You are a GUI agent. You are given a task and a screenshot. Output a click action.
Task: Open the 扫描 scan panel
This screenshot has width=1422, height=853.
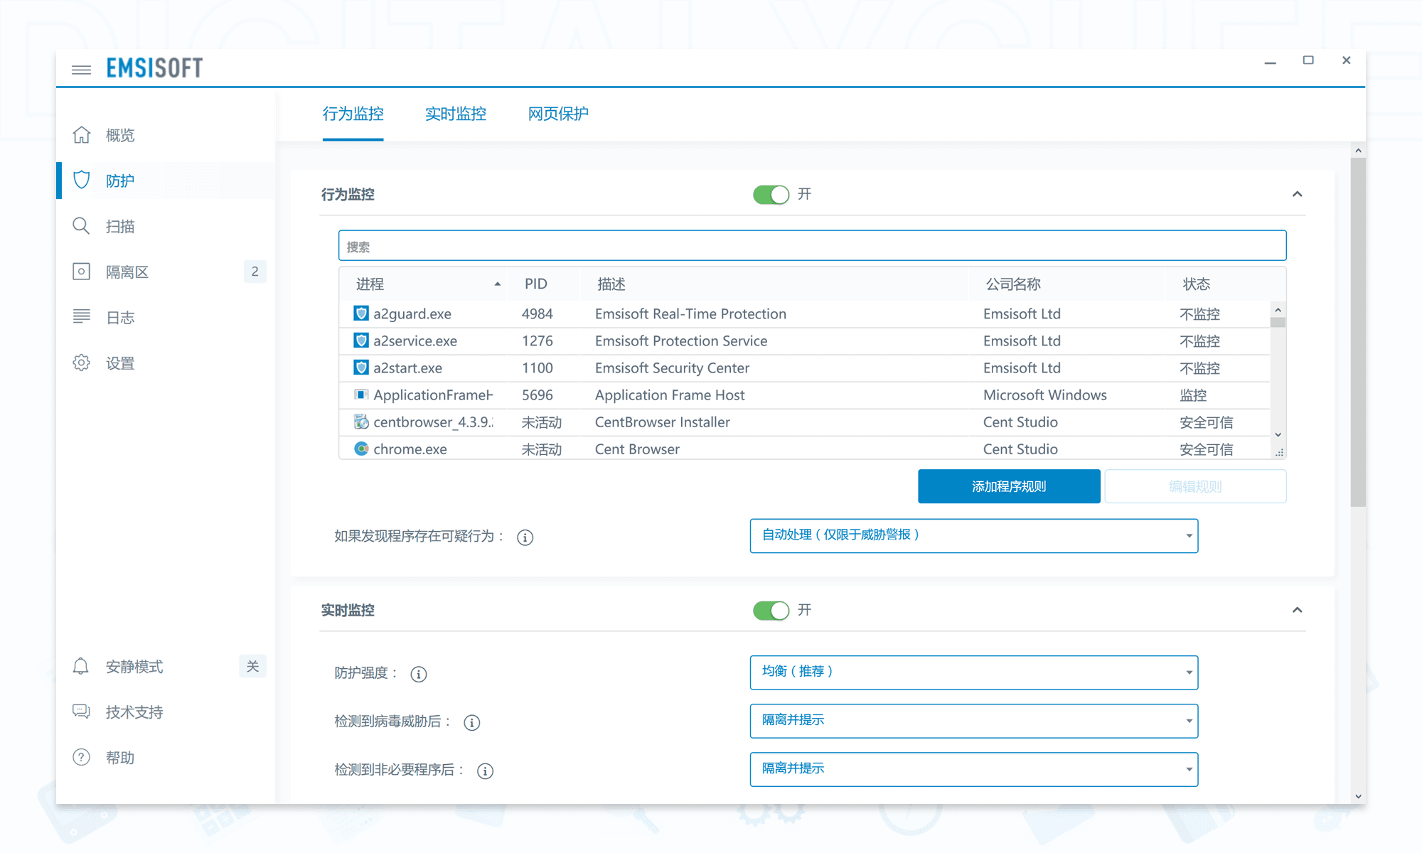click(x=119, y=225)
